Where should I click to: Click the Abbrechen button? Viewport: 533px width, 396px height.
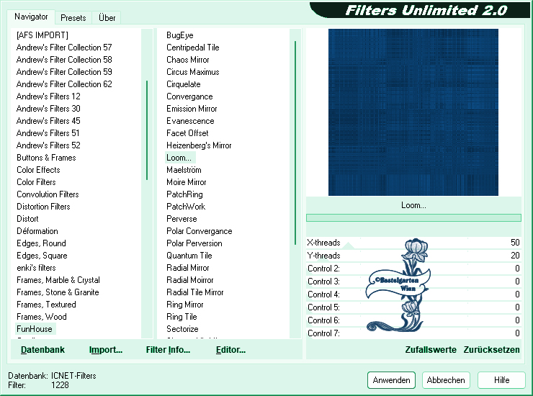pos(446,380)
